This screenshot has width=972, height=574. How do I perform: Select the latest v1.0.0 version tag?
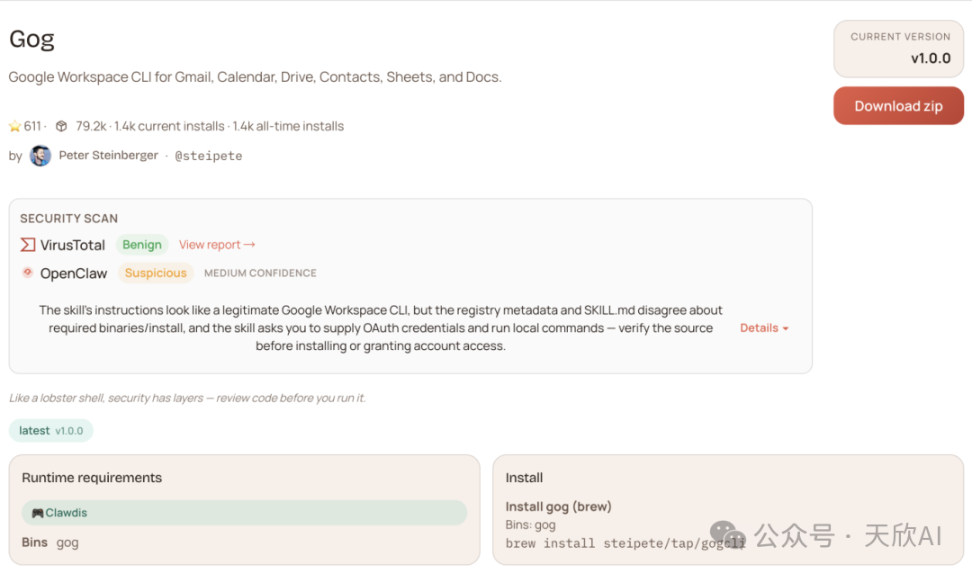51,431
